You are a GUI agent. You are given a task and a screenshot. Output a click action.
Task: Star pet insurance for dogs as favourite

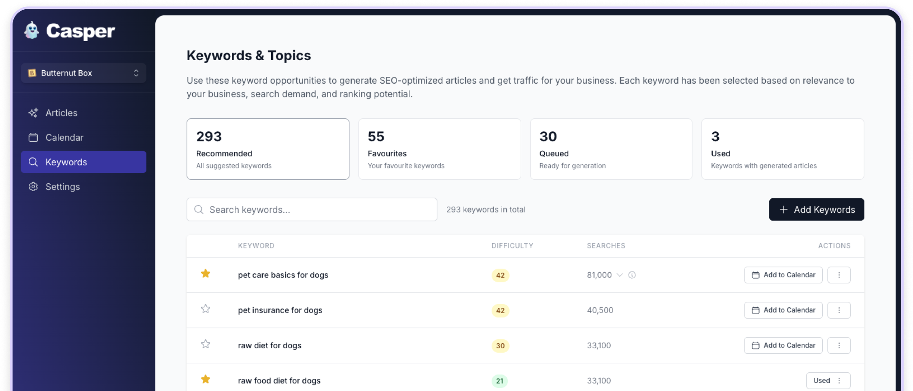pyautogui.click(x=206, y=309)
